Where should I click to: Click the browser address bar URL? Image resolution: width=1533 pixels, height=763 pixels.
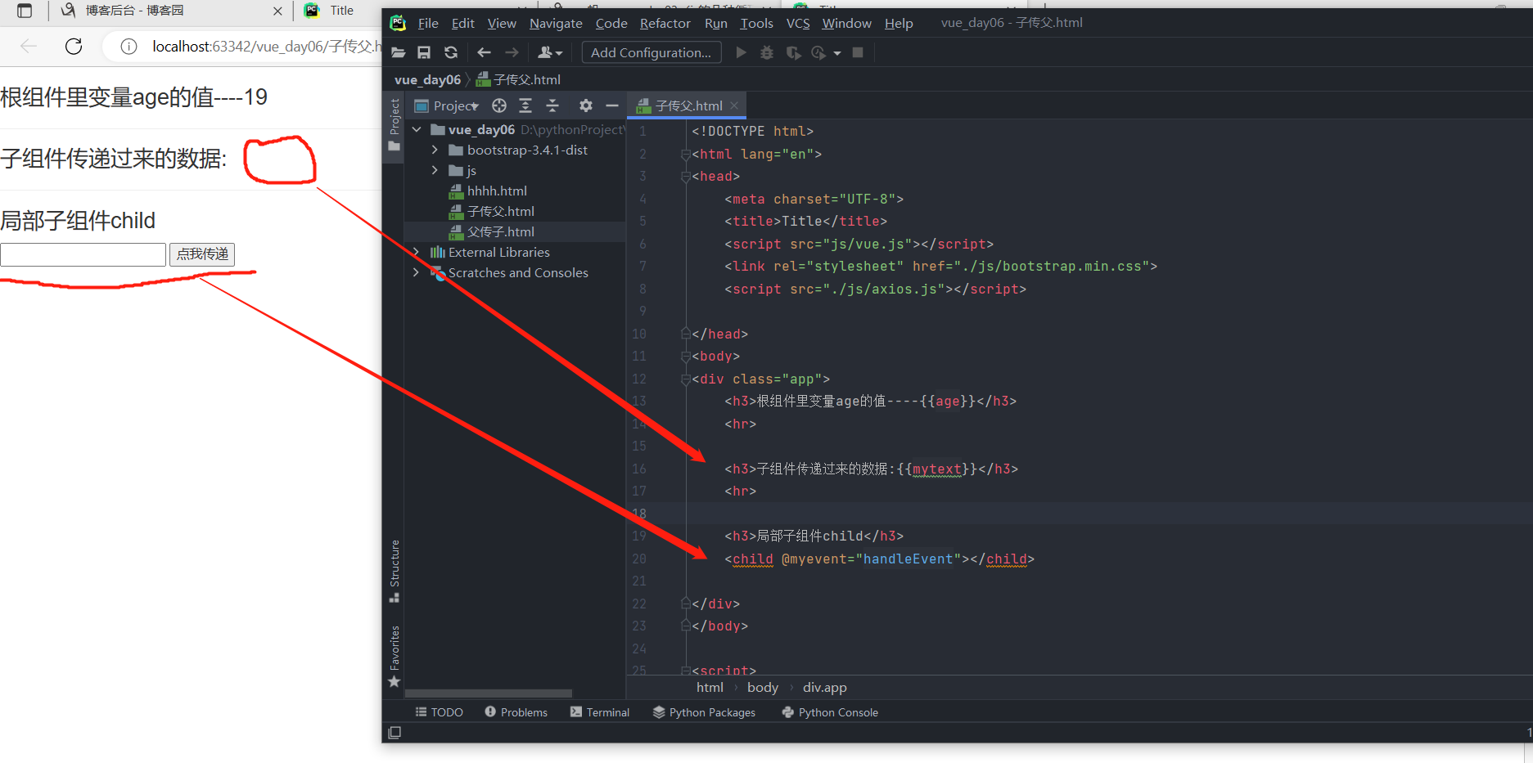coord(266,47)
